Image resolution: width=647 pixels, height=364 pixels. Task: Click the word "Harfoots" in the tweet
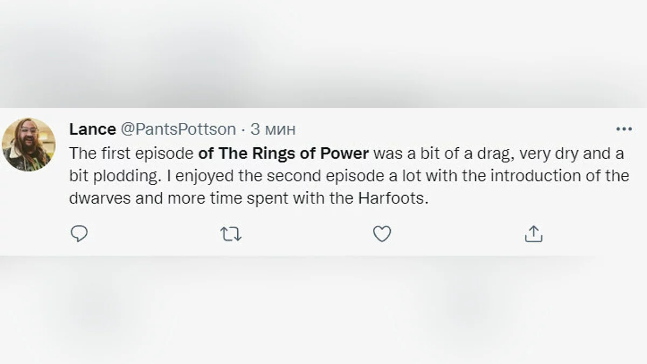click(392, 198)
